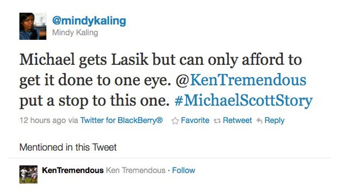Follow Ken Tremendous via Follow link
This screenshot has width=348, height=196.
tap(184, 170)
